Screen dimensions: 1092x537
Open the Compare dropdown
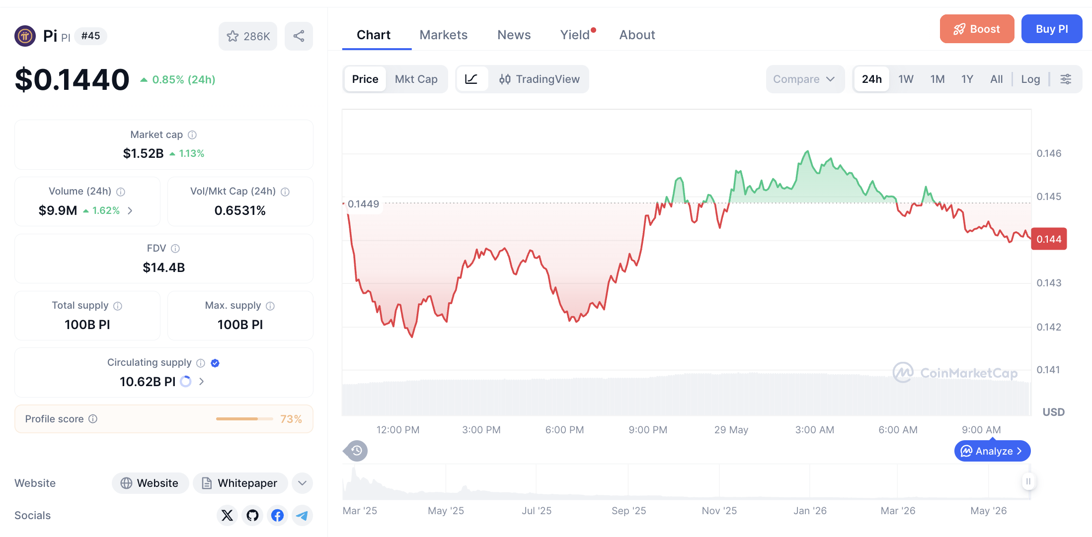[x=805, y=79]
